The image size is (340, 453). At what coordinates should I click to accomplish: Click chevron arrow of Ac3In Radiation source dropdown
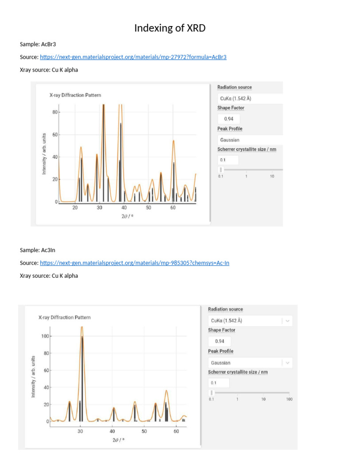[x=288, y=321]
